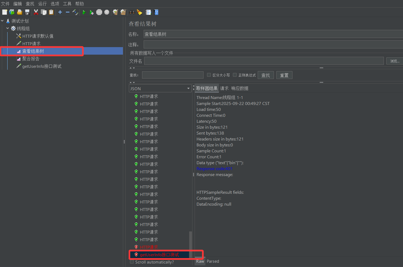Select getUserInfo接口测试 in the results list
The image size is (403, 267).
pos(159,255)
